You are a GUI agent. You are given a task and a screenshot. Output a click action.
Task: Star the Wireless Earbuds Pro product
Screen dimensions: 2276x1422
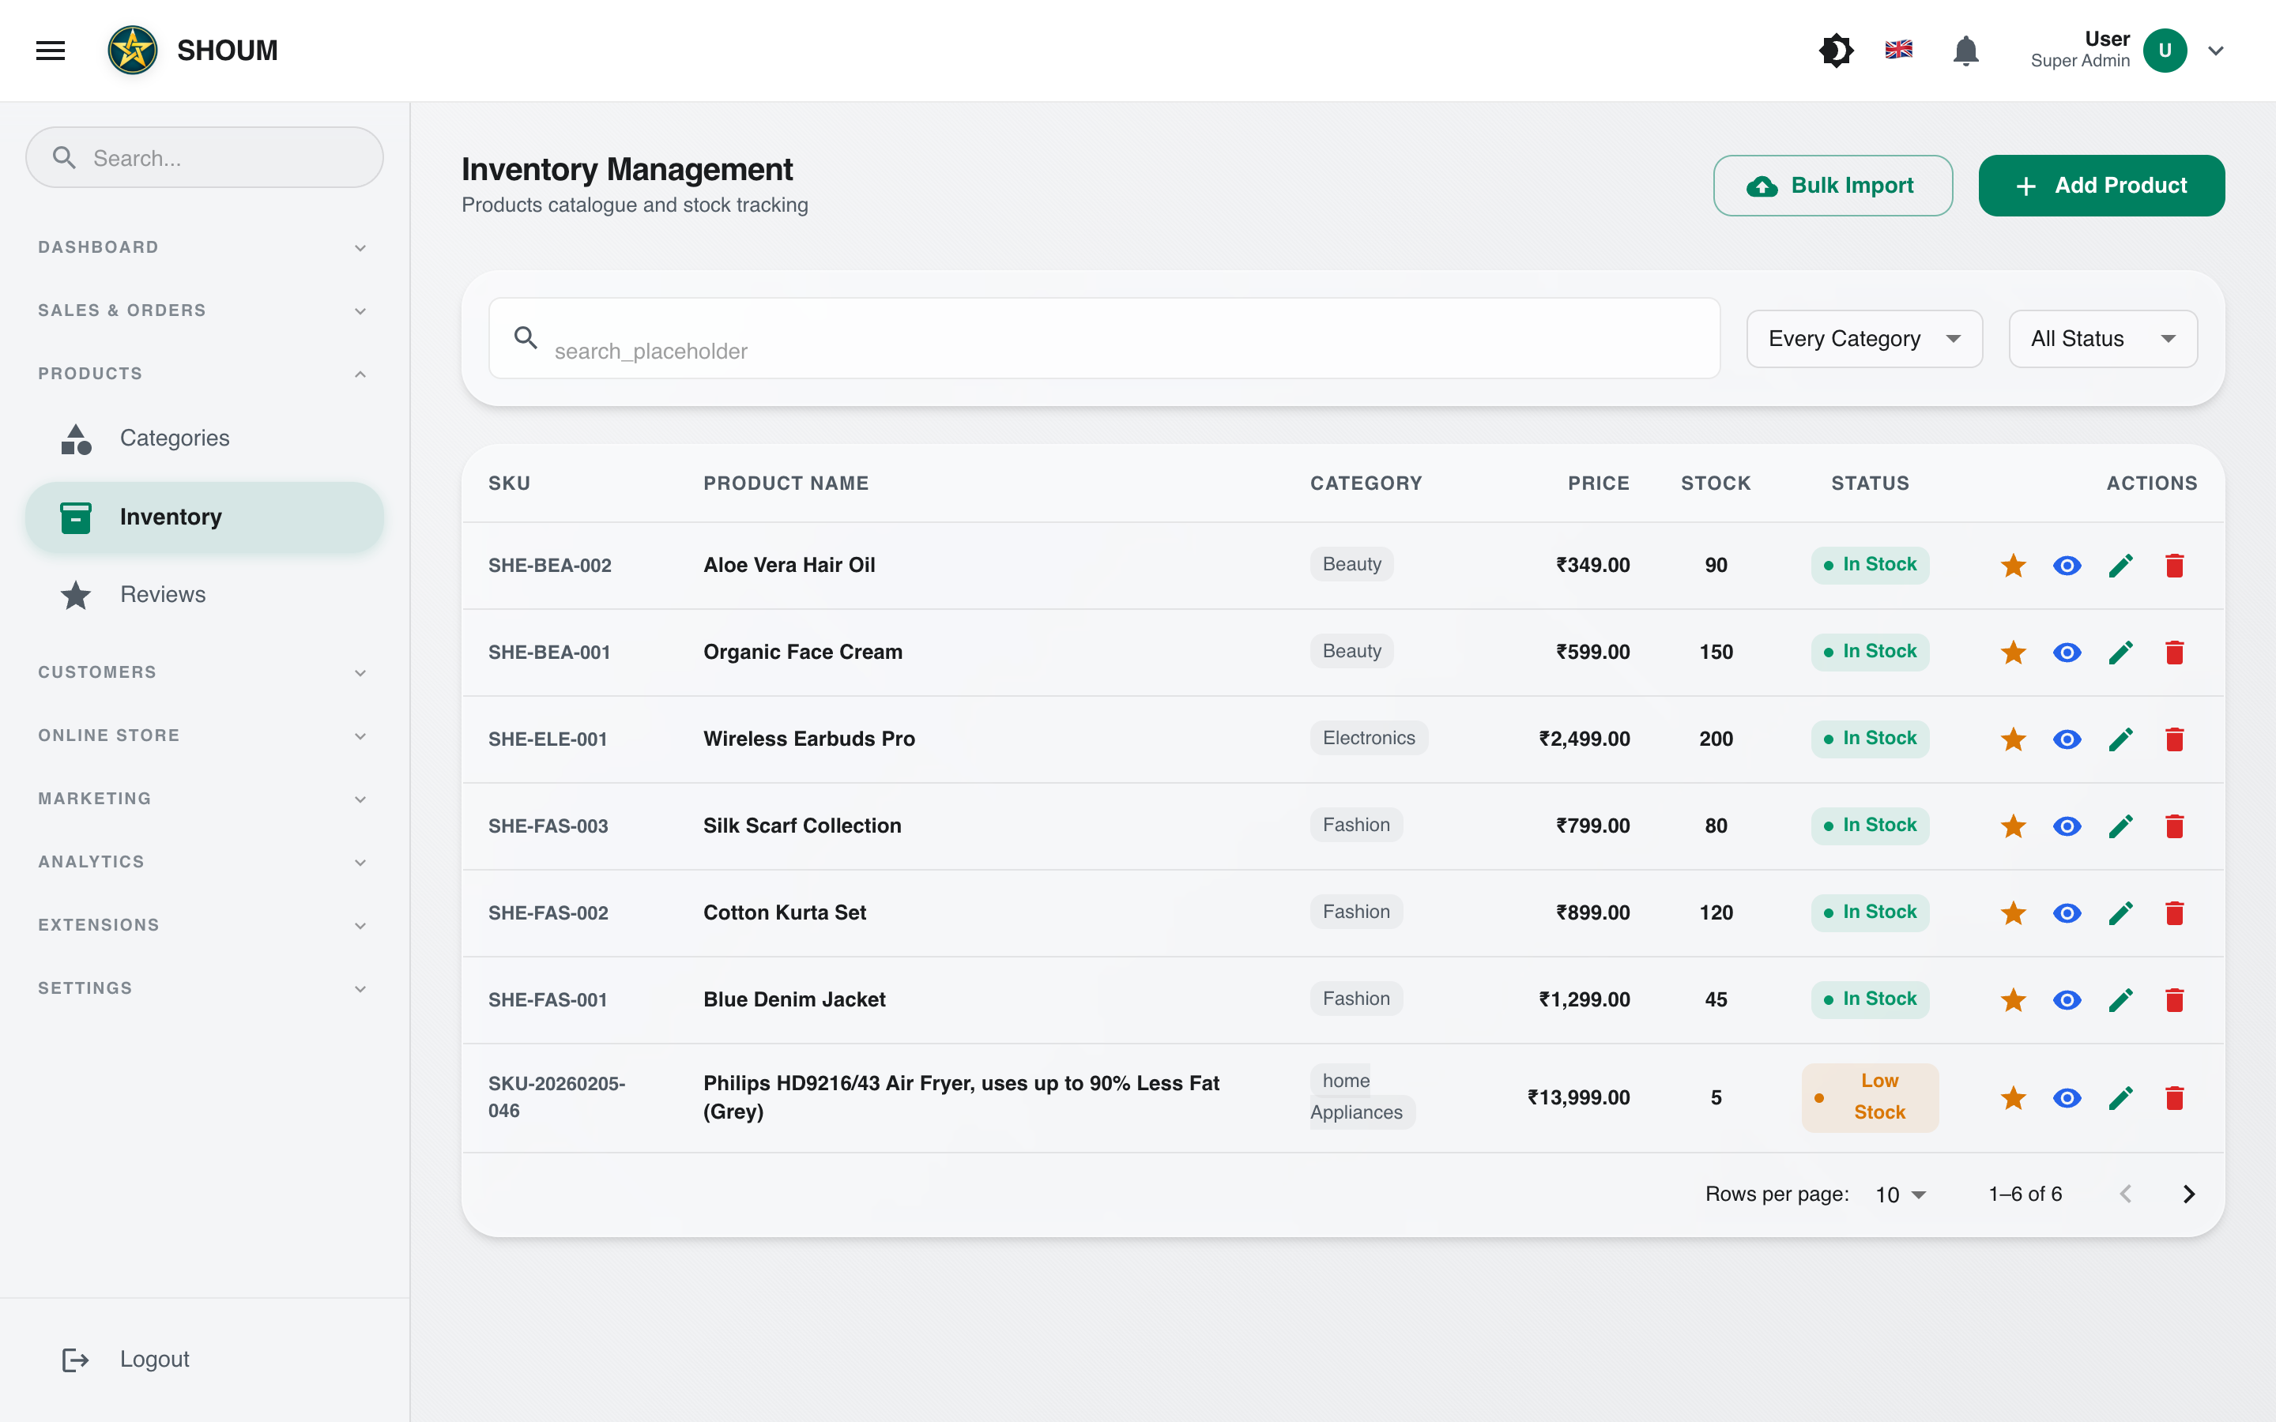(2013, 739)
